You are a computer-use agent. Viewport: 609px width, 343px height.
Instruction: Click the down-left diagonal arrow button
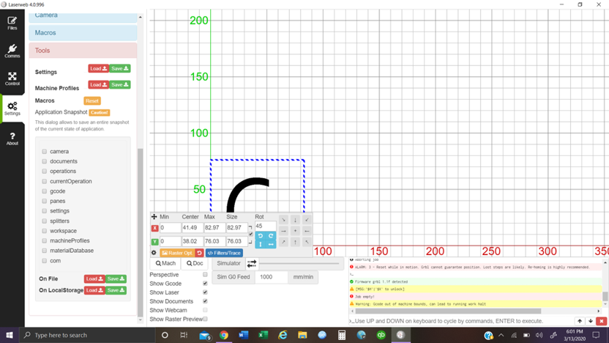pyautogui.click(x=307, y=220)
